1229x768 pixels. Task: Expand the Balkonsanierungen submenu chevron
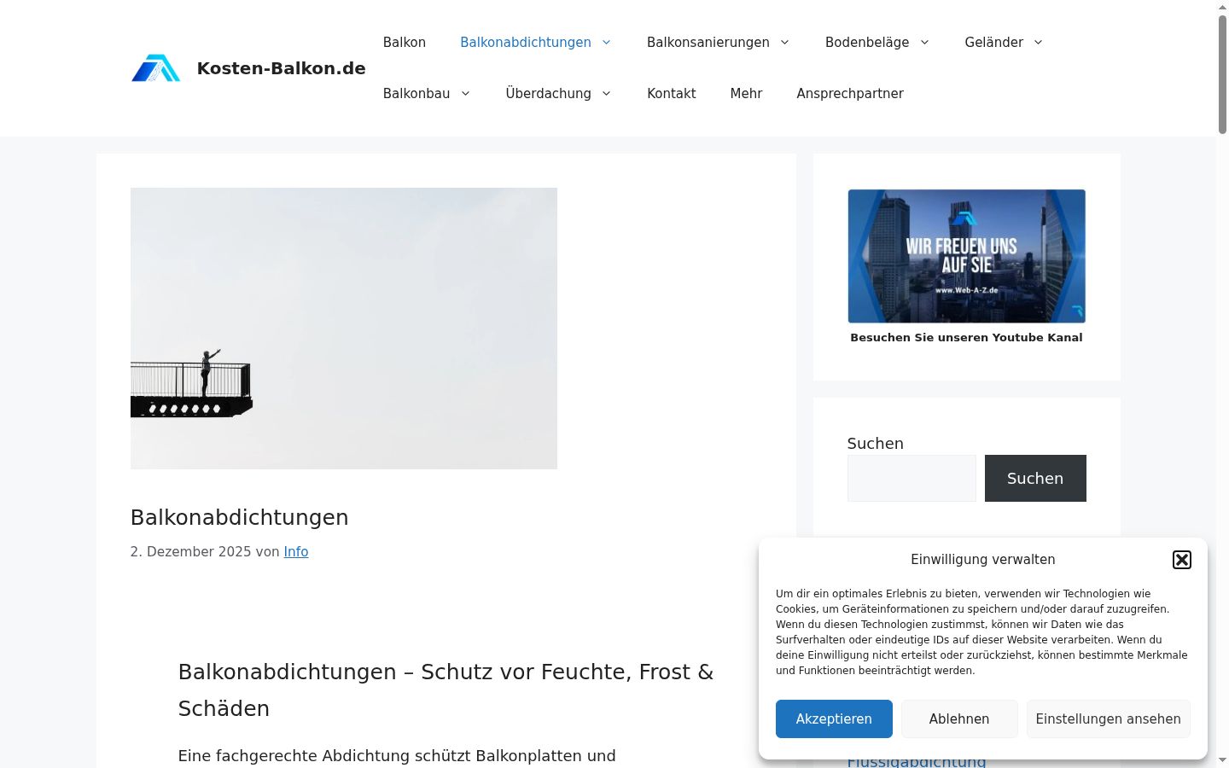pos(784,42)
